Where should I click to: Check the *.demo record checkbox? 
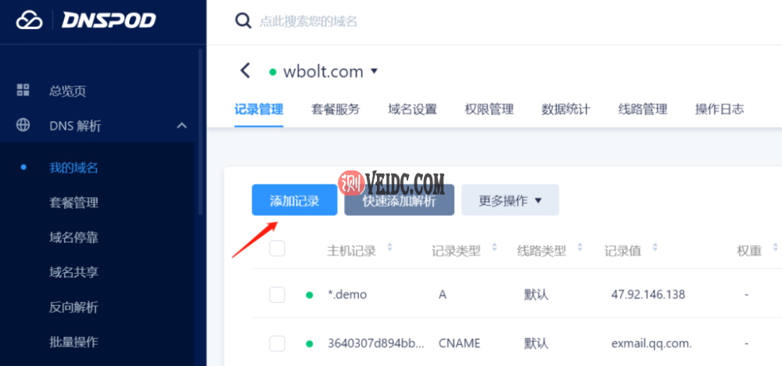(278, 295)
